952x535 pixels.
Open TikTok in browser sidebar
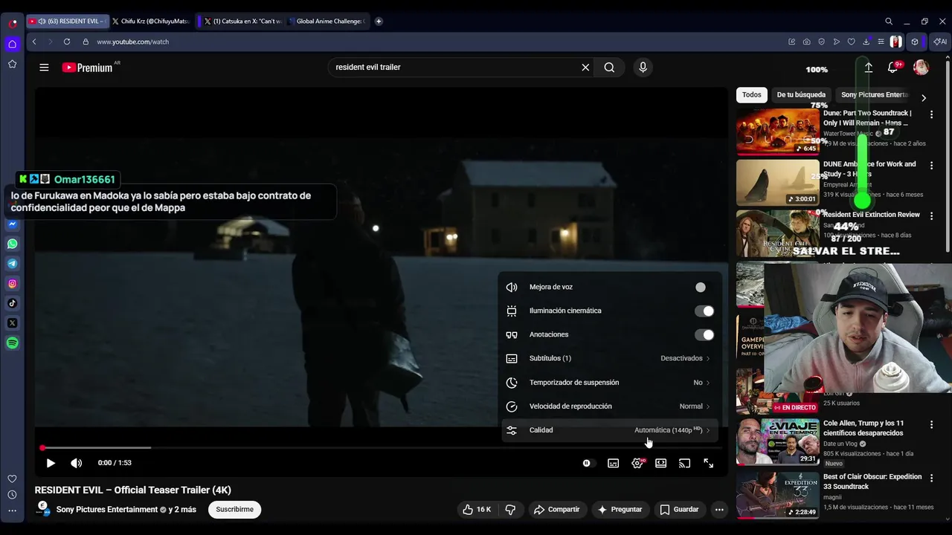point(13,303)
